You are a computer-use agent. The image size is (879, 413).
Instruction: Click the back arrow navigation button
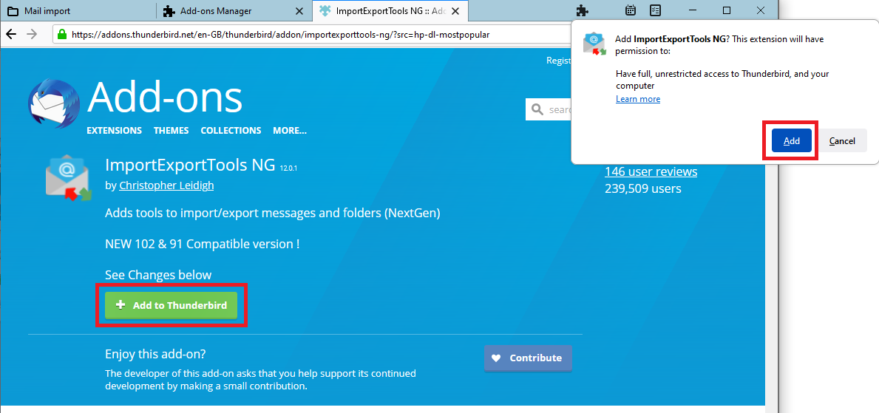click(x=11, y=35)
